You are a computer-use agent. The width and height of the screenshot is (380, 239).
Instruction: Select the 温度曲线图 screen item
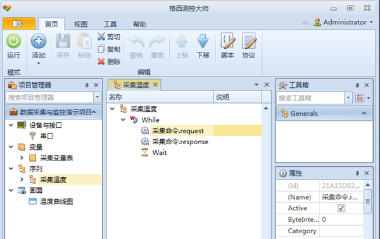coord(56,201)
